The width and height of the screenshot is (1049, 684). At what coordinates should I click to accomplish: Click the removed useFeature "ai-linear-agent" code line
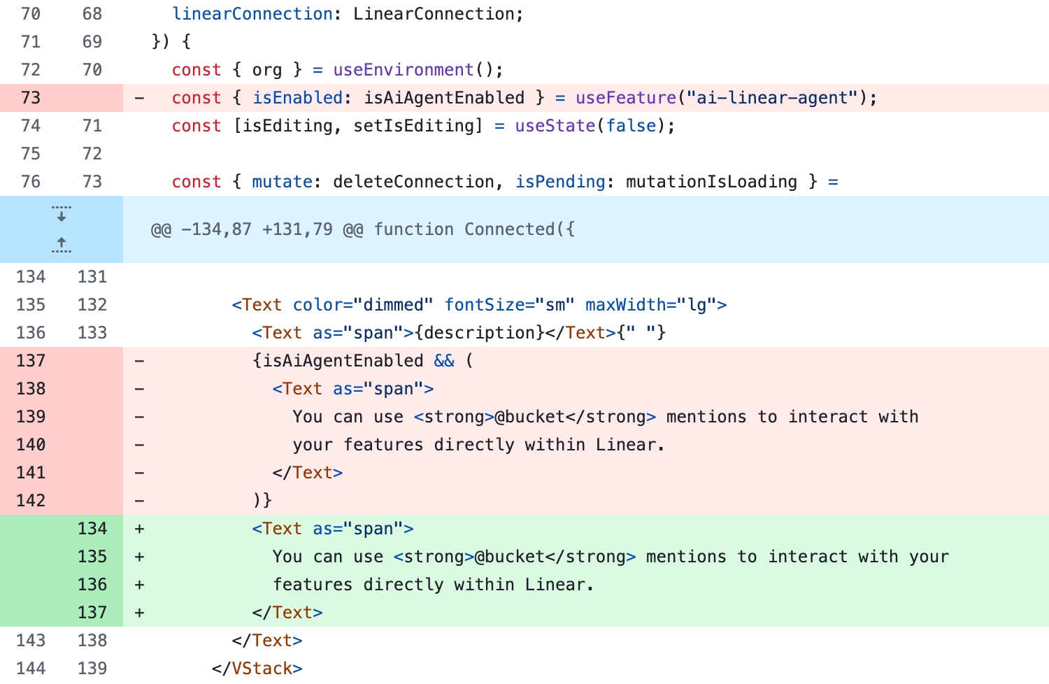(524, 98)
